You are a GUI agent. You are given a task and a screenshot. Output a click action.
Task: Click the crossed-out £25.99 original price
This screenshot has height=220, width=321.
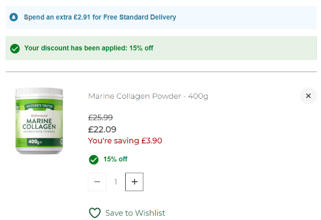(100, 117)
